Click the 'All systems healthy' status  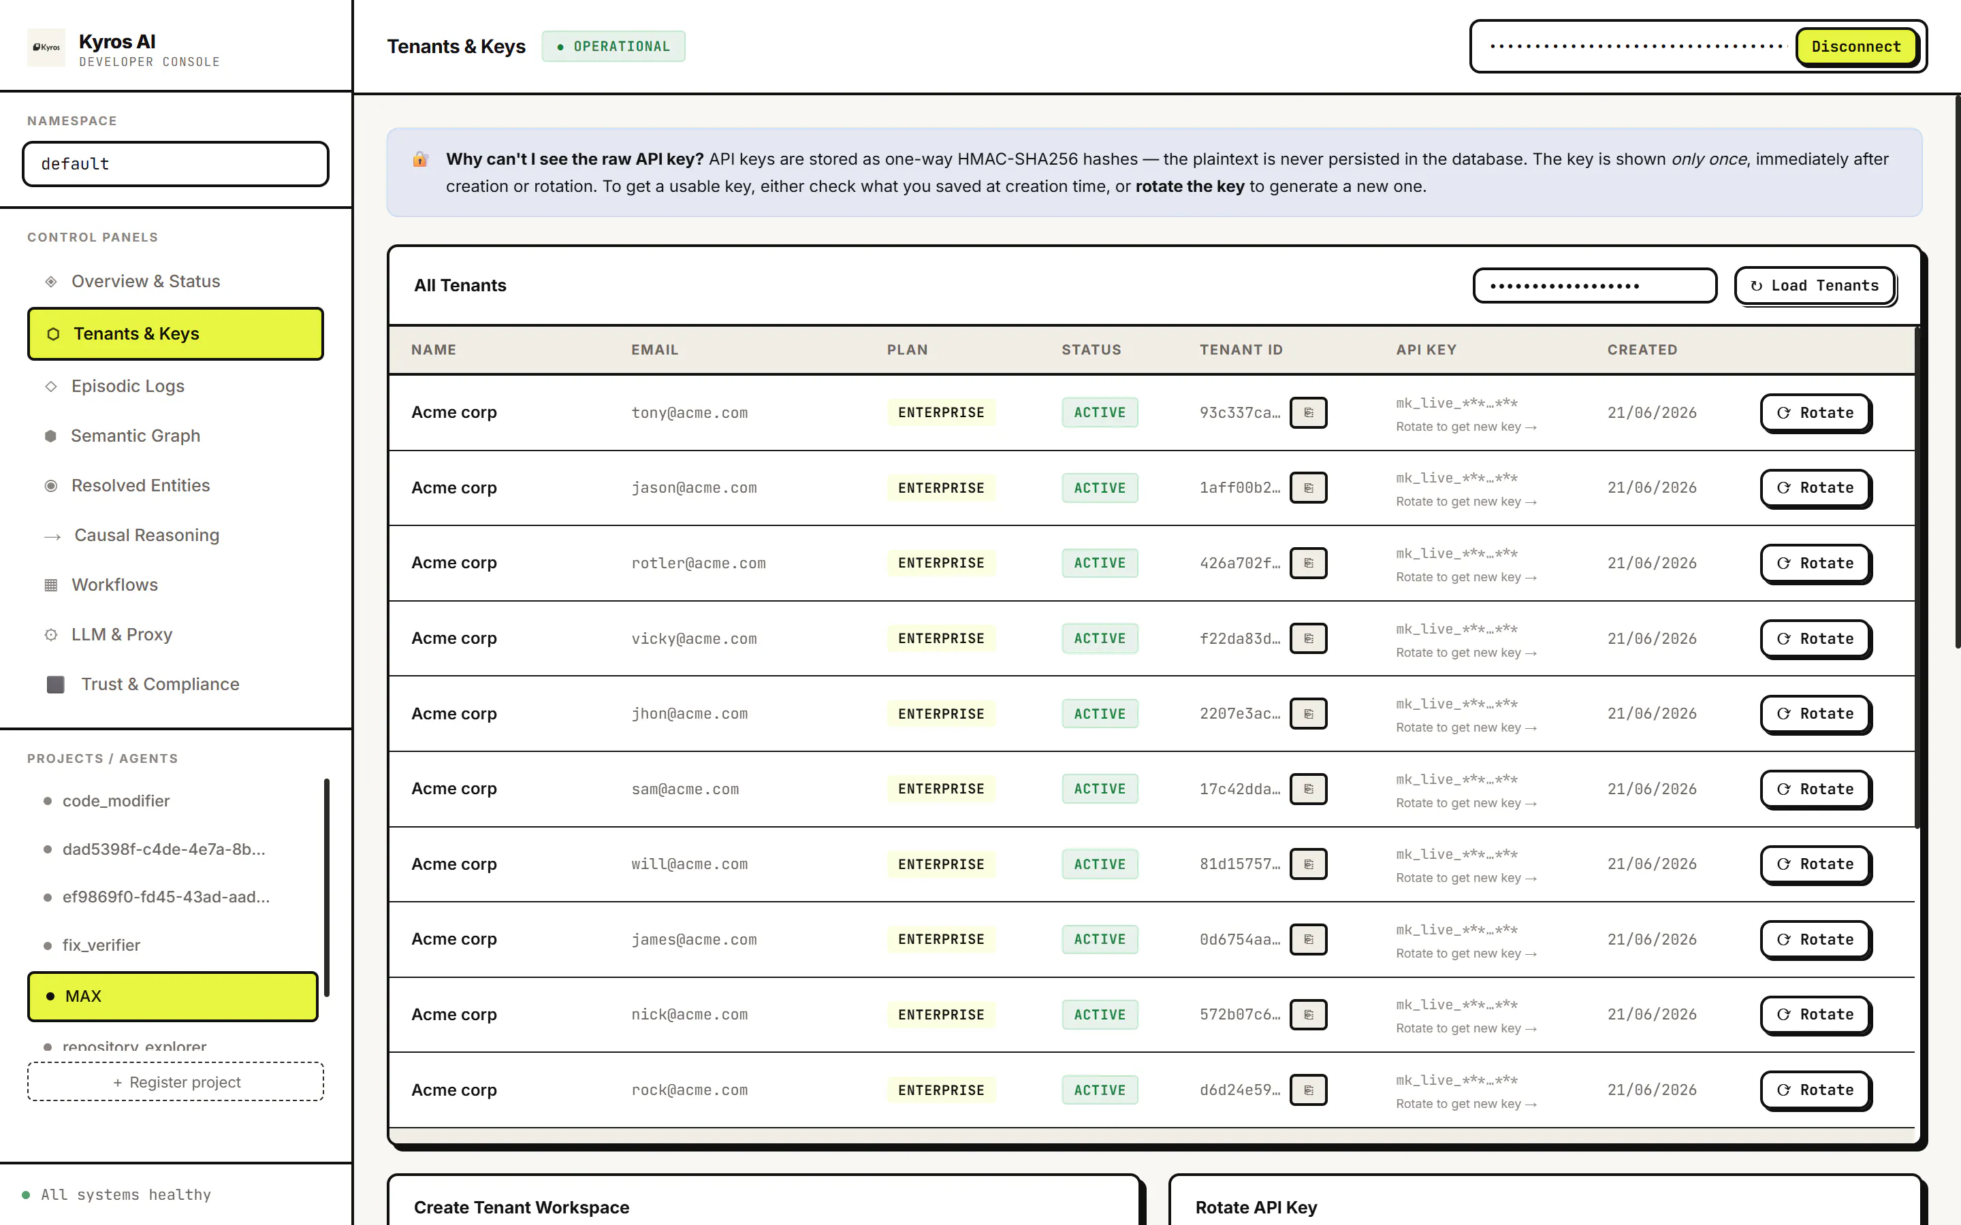(116, 1195)
